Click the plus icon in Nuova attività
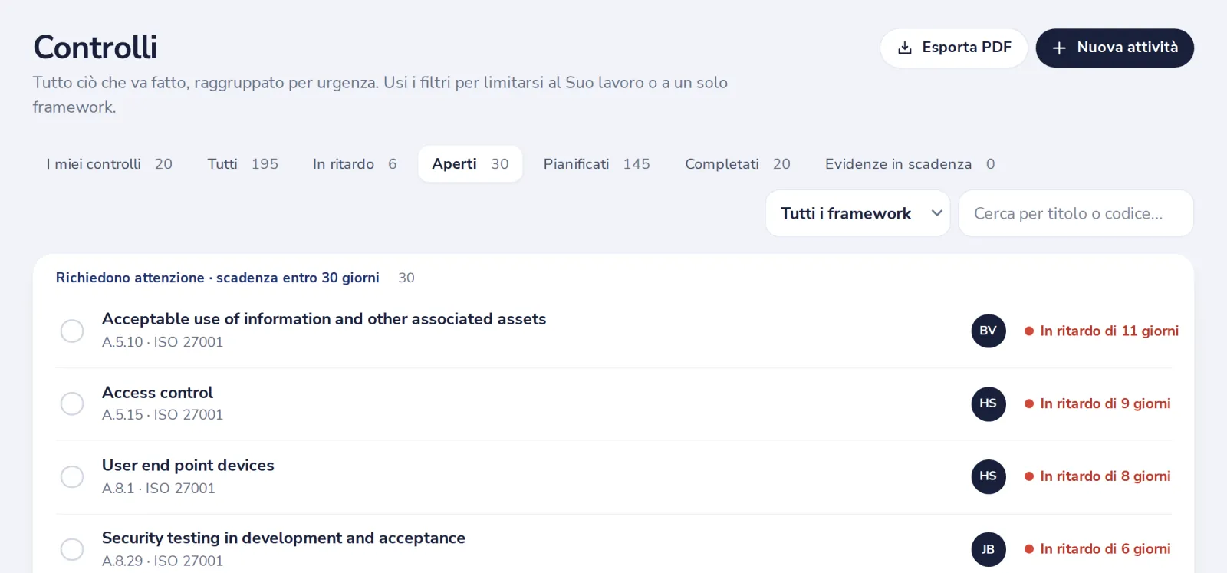Screen dimensions: 1227x573 click(1059, 48)
